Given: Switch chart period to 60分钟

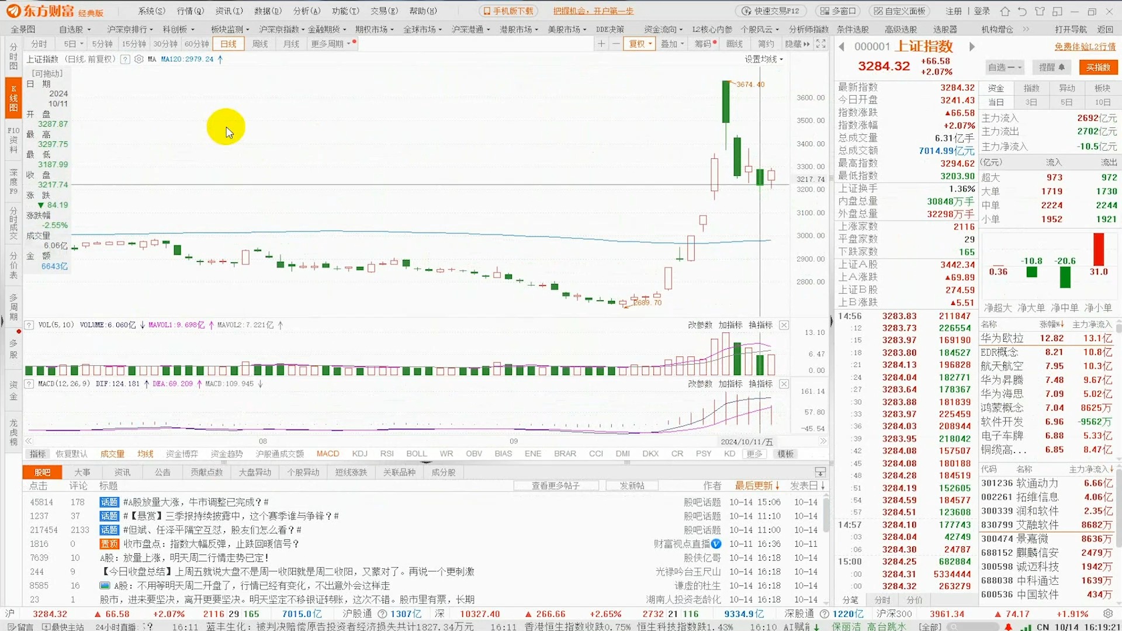Looking at the screenshot, I should pyautogui.click(x=196, y=44).
